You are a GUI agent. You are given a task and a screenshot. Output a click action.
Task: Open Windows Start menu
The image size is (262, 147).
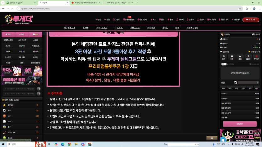pos(3,144)
